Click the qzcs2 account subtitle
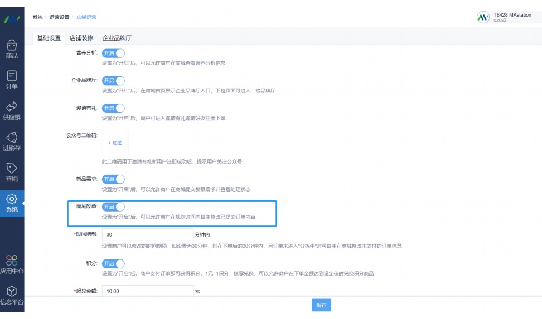 500,21
